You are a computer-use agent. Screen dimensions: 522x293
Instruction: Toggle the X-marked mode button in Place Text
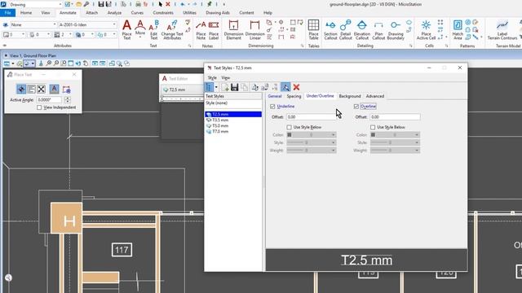coord(41,89)
